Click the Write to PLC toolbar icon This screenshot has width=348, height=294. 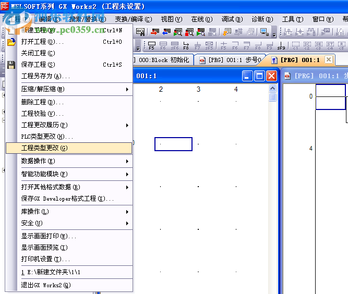coord(154,32)
